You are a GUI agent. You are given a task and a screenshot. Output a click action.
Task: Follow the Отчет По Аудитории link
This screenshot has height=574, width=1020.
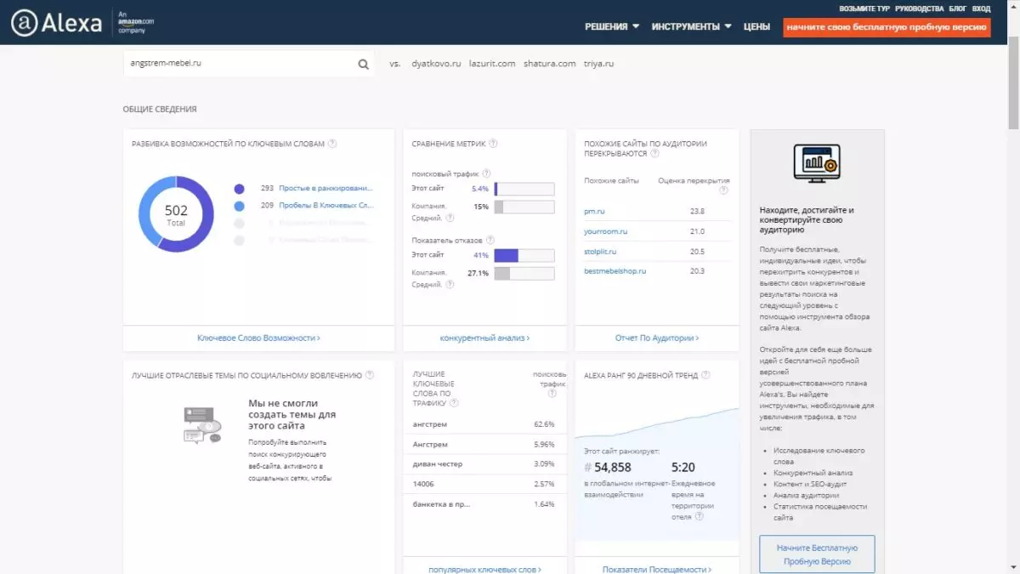pyautogui.click(x=657, y=338)
